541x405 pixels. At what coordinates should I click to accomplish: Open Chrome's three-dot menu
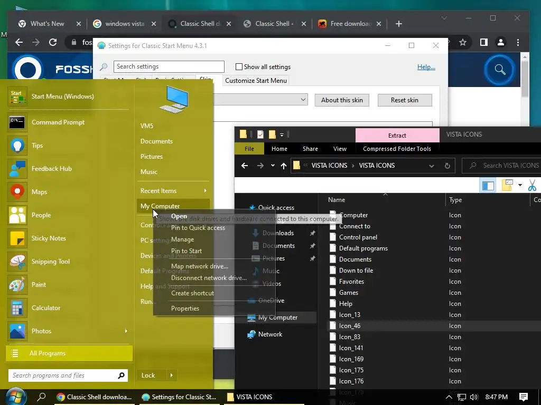pos(518,42)
